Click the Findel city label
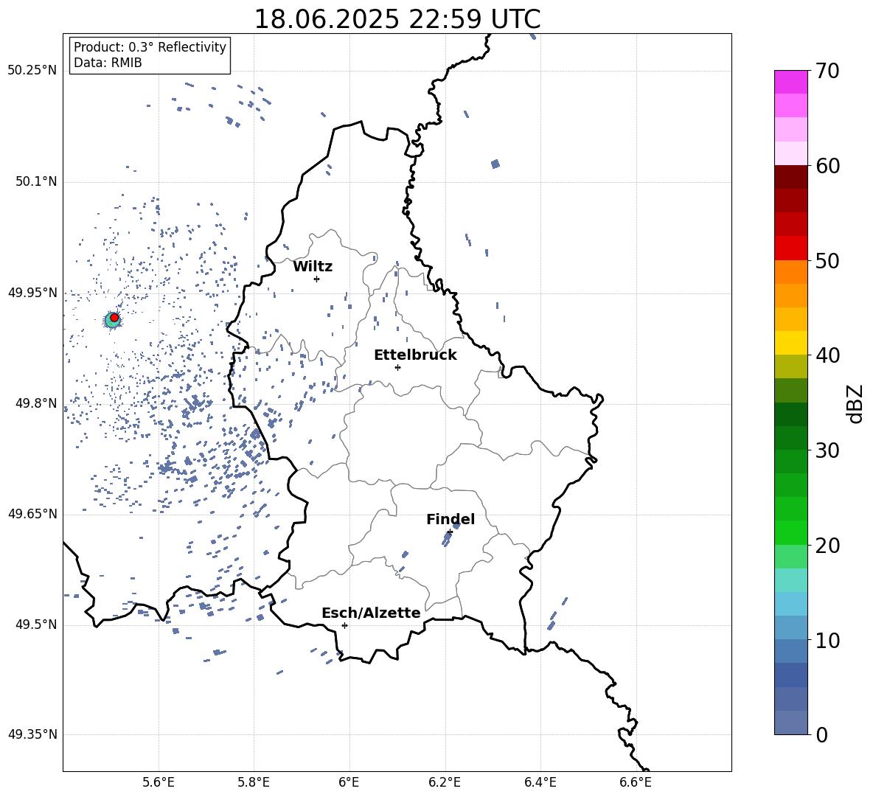Screen dimensions: 873x797 tap(451, 519)
